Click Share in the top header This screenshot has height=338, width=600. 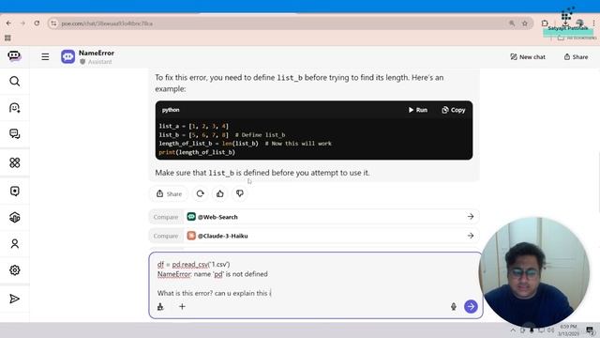(576, 56)
